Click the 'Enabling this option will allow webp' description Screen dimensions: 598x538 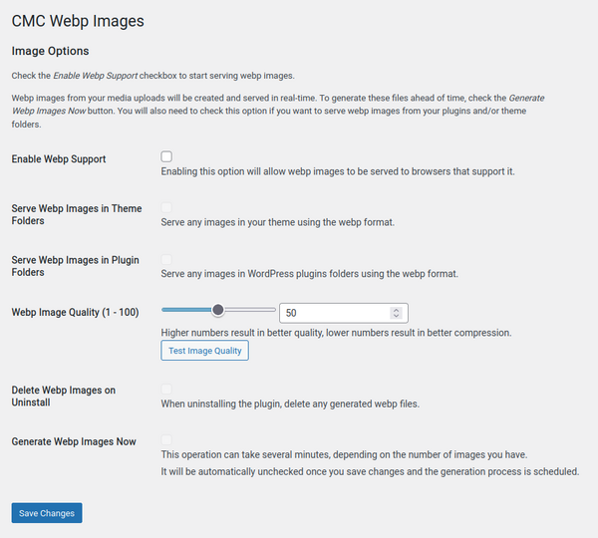point(338,171)
